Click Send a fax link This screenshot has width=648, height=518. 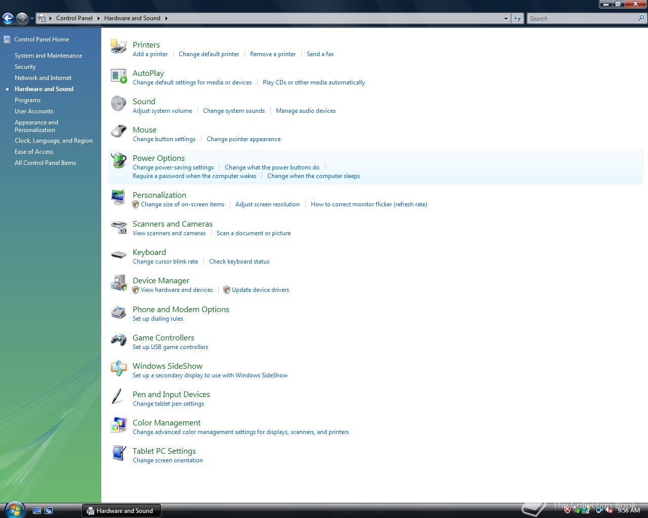320,54
